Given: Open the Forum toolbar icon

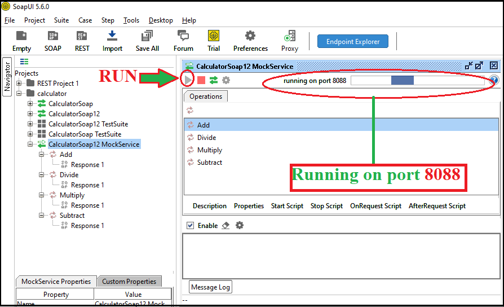Looking at the screenshot, I should pos(183,41).
